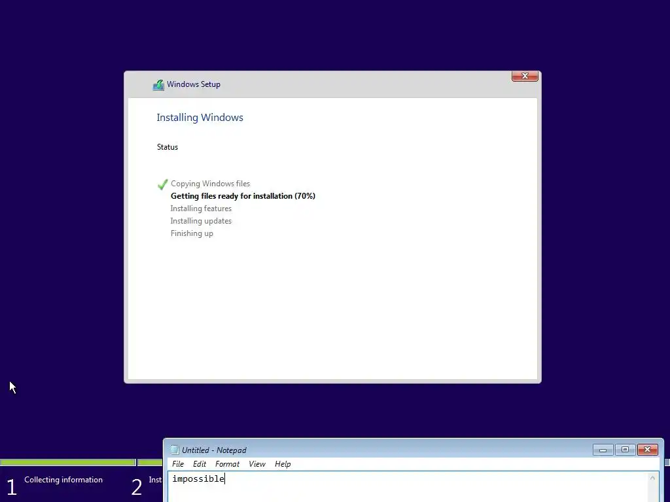Image resolution: width=670 pixels, height=502 pixels.
Task: Click the Notepad document icon in title bar
Action: pos(174,450)
